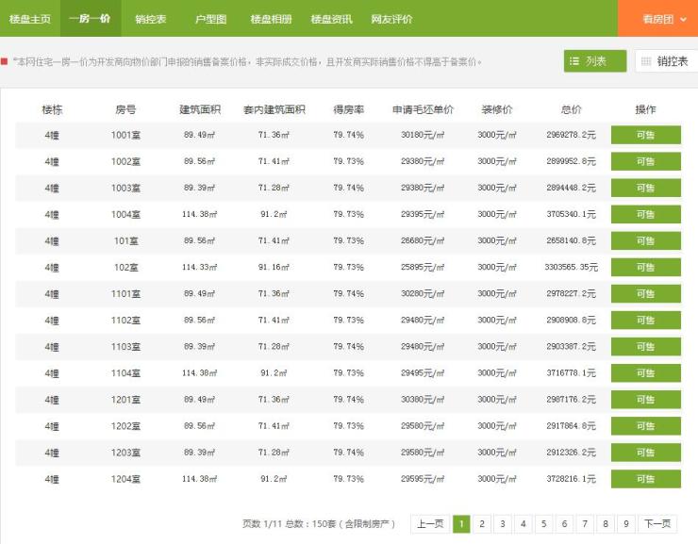This screenshot has height=544, width=698.
Task: Jump to page 5 in pagination
Action: point(544,524)
